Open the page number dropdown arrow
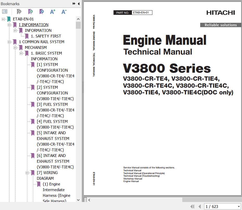This screenshot has width=242, height=210. click(x=239, y=206)
